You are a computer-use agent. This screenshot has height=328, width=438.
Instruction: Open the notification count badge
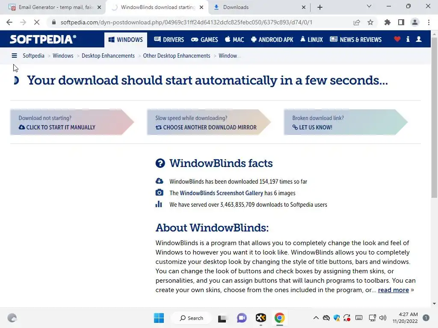tap(426, 318)
